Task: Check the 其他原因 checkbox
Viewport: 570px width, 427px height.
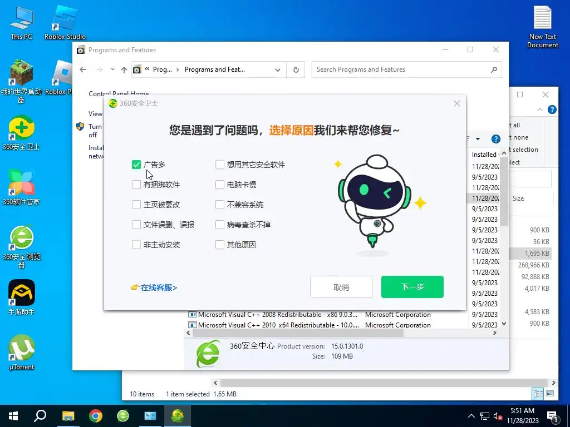Action: click(219, 245)
